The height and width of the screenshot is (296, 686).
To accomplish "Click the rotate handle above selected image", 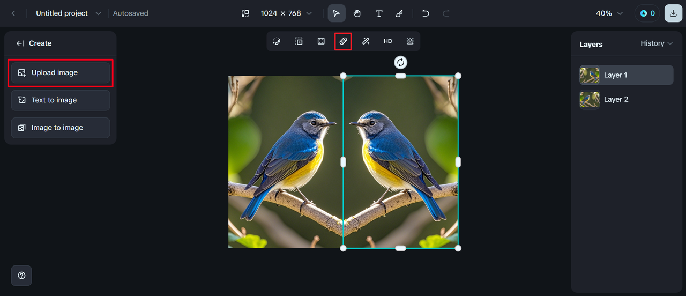I will 400,62.
